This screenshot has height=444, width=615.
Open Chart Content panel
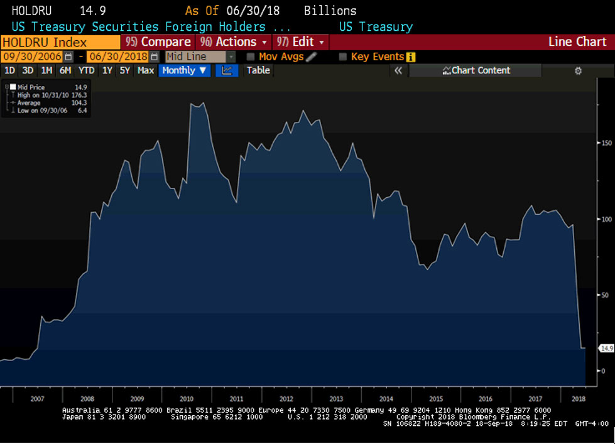coord(476,70)
